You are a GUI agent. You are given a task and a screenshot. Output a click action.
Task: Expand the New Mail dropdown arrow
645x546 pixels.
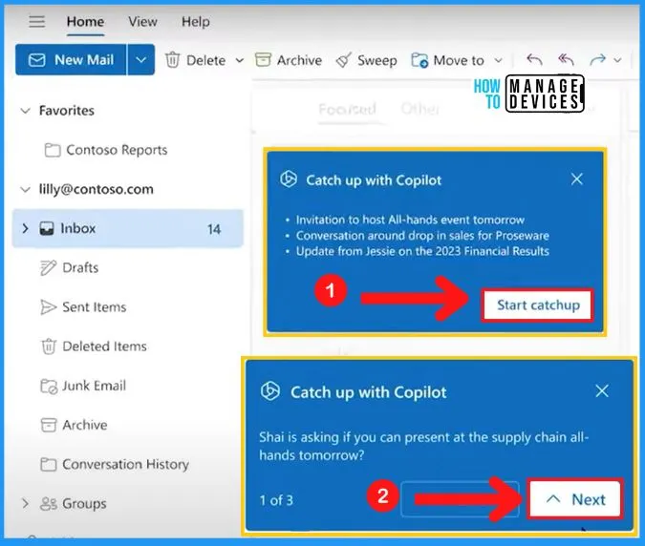pos(141,60)
